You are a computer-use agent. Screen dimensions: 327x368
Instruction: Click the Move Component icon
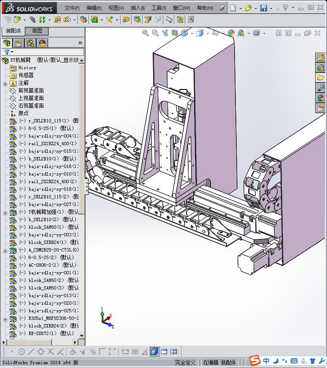(68, 19)
